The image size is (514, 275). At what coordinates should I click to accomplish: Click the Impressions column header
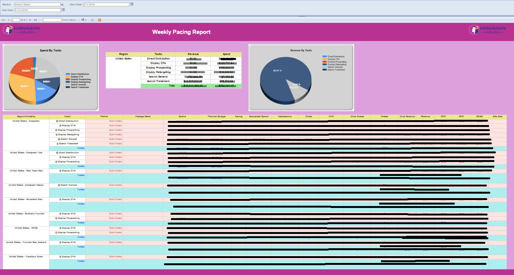(285, 117)
